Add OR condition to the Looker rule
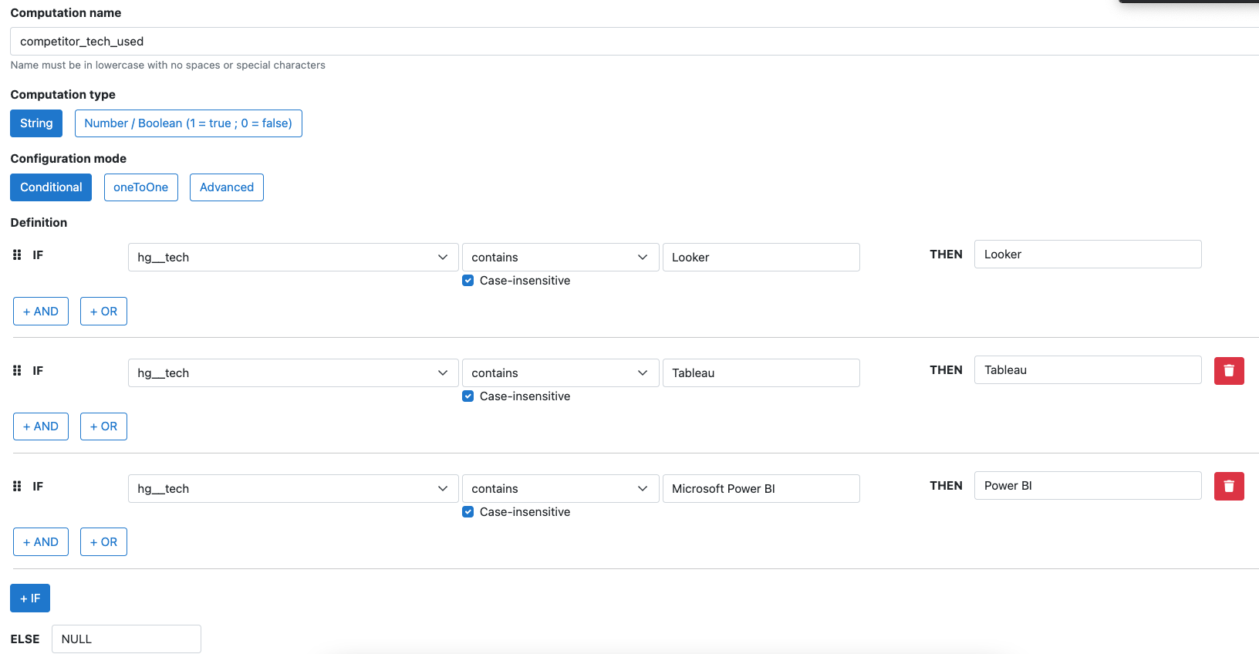 click(x=103, y=311)
